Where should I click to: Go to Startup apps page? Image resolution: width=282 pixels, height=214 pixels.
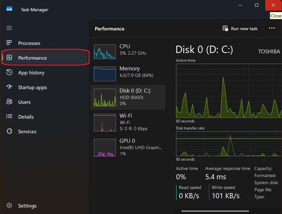[32, 87]
